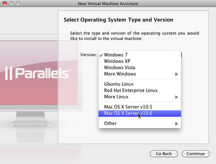
Task: Pick Windows Vista as the version
Action: point(140,67)
